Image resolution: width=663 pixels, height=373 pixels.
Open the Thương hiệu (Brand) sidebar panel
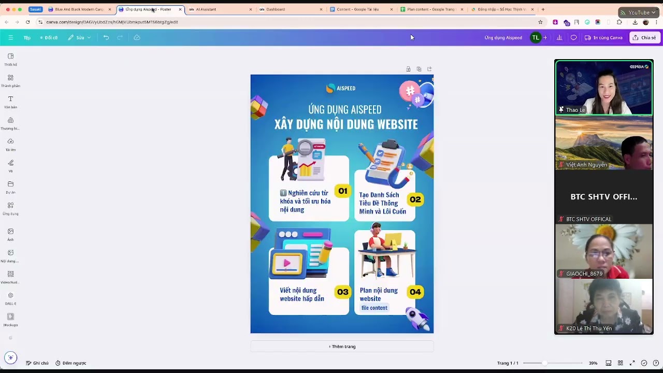pos(10,123)
